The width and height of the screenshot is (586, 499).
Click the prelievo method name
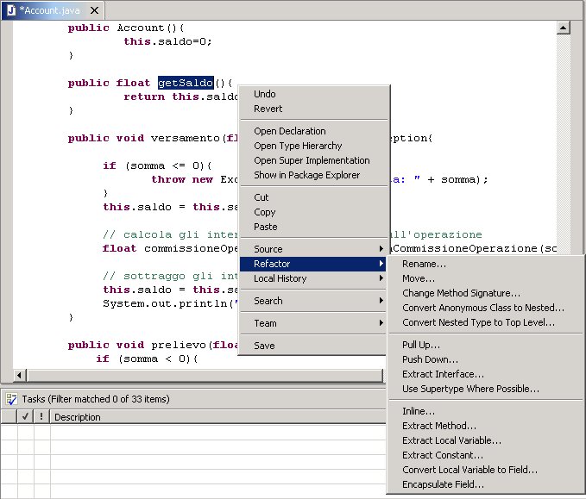click(x=179, y=345)
